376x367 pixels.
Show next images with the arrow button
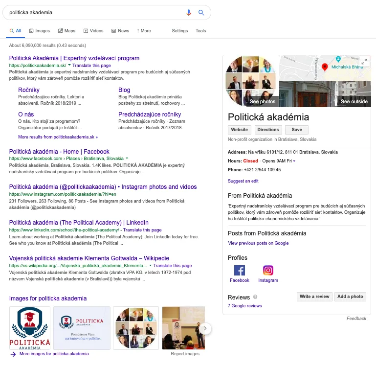(x=206, y=328)
